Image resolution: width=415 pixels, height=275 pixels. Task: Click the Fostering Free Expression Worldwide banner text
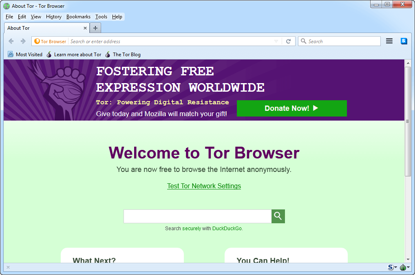pos(180,79)
